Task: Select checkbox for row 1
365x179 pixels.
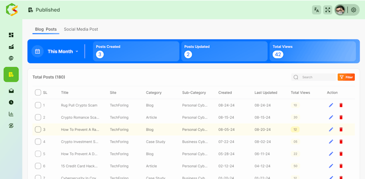Action: [38, 105]
